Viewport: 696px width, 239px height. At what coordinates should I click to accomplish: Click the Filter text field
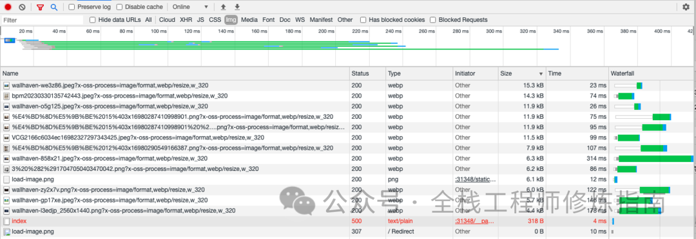click(x=42, y=20)
